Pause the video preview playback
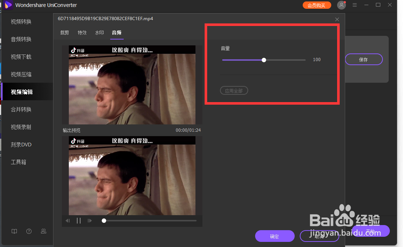 78,220
